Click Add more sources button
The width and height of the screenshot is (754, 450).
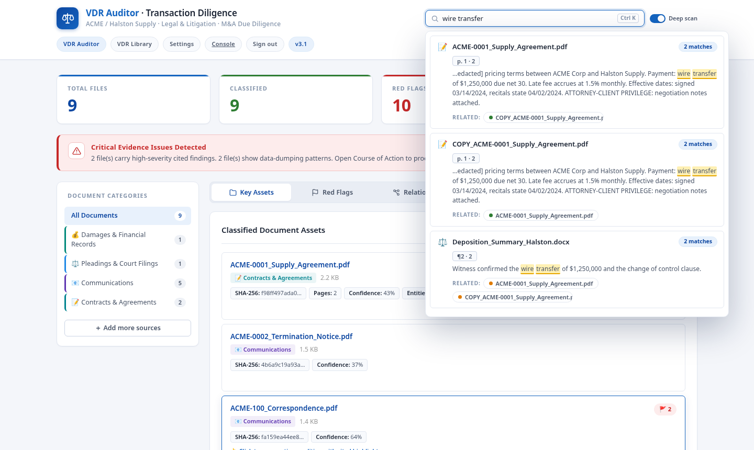coord(128,328)
